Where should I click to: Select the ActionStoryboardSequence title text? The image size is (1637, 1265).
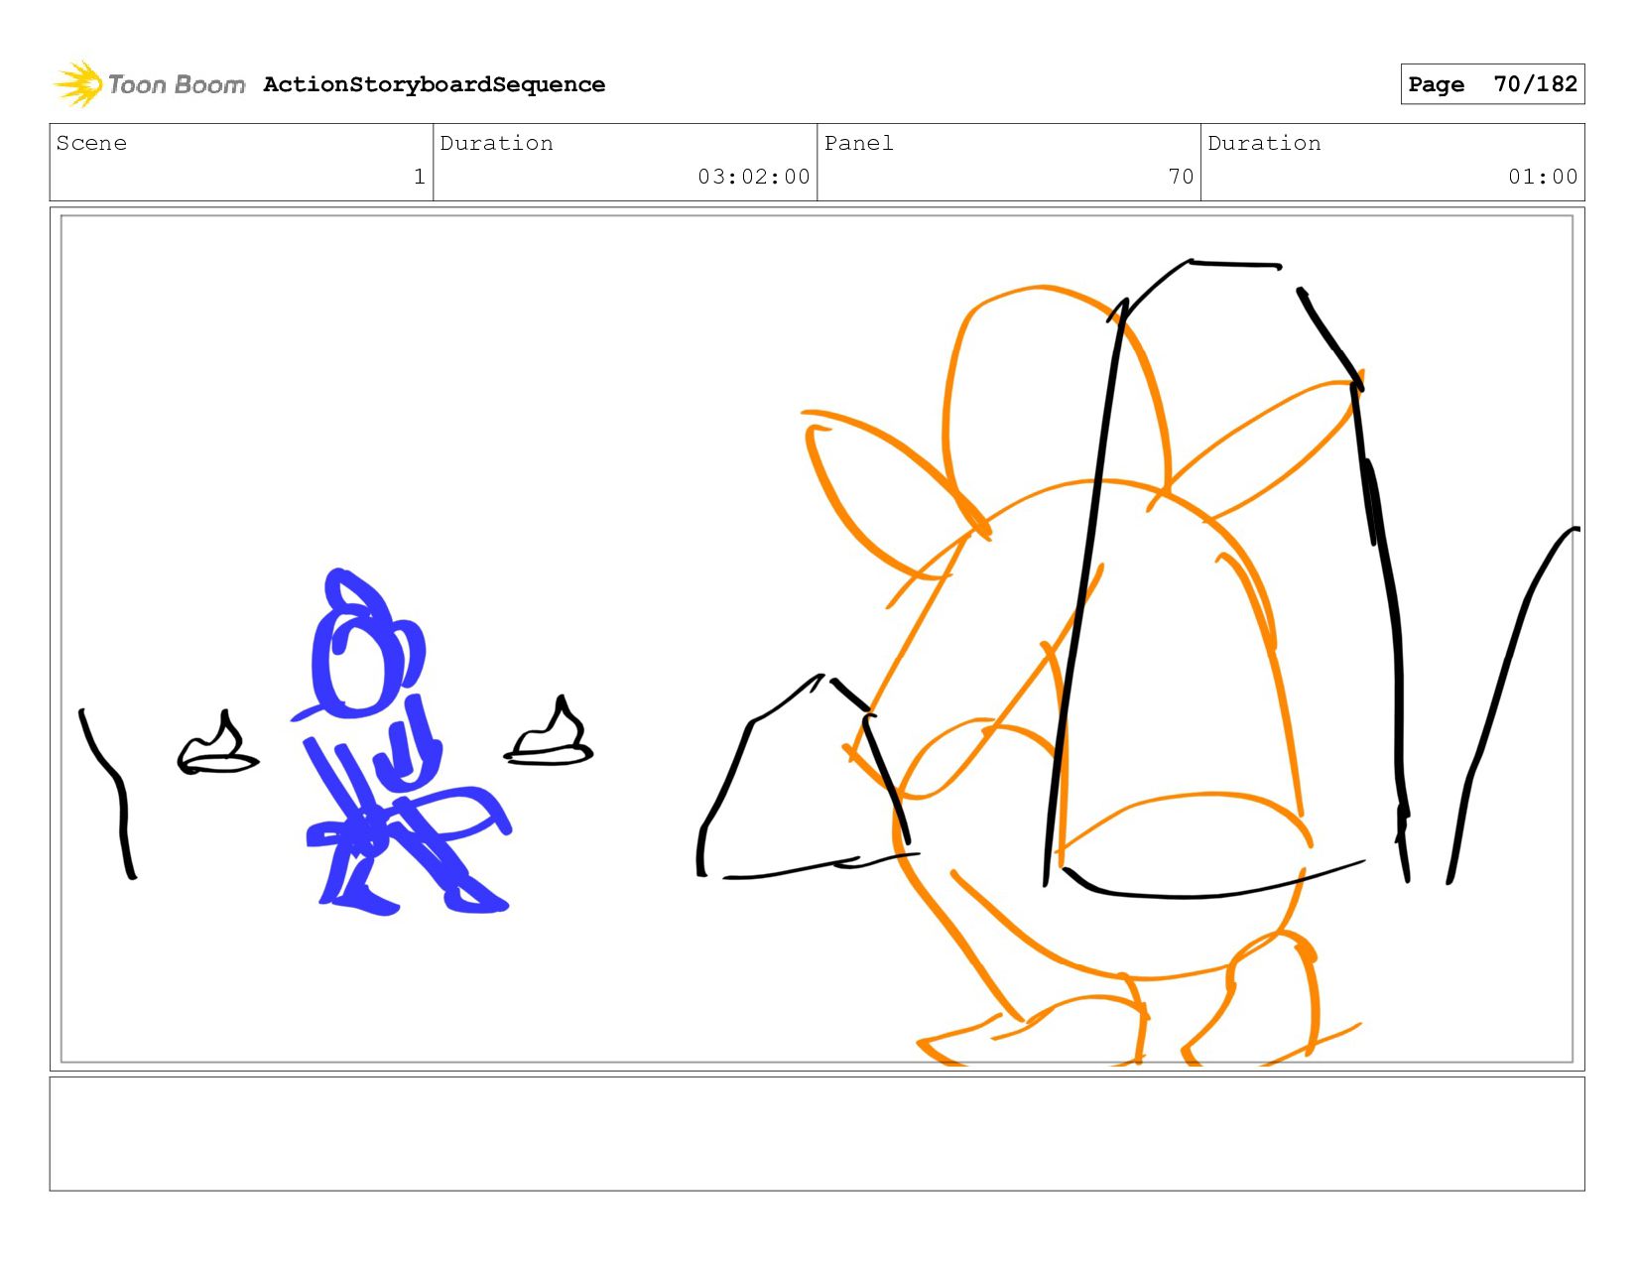tap(435, 84)
